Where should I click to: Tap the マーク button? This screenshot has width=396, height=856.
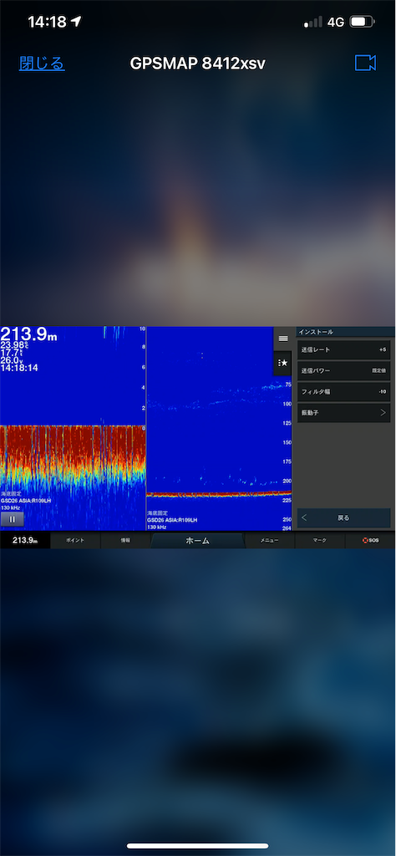click(320, 541)
